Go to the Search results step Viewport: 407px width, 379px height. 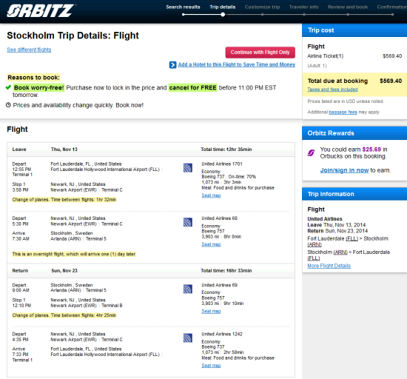click(183, 7)
